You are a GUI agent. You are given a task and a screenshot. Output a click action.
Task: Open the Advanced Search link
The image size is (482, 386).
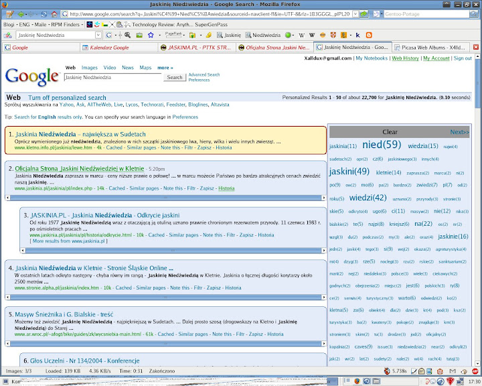click(204, 74)
